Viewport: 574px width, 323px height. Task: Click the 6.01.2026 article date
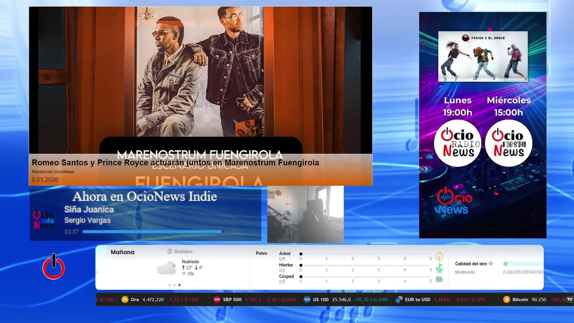pos(45,180)
